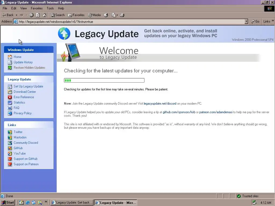This screenshot has height=206, width=275.
Task: Expand the Mail button dropdown arrow
Action: pos(117,15)
